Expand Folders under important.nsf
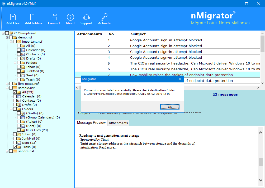 [x=15, y=63]
